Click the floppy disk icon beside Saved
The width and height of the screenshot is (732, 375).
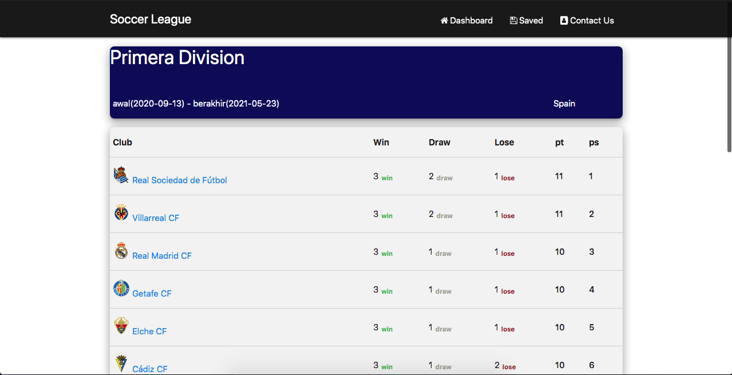pyautogui.click(x=513, y=21)
